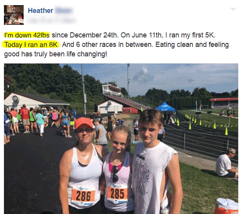This screenshot has height=214, width=239.
Task: Click the highlighted "I'm down 42lbs" text
Action: click(27, 35)
